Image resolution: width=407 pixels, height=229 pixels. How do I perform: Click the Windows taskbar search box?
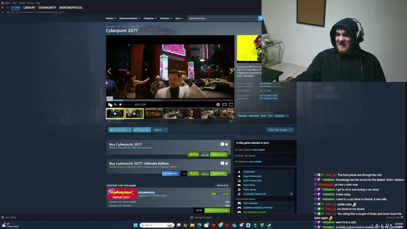point(157,225)
